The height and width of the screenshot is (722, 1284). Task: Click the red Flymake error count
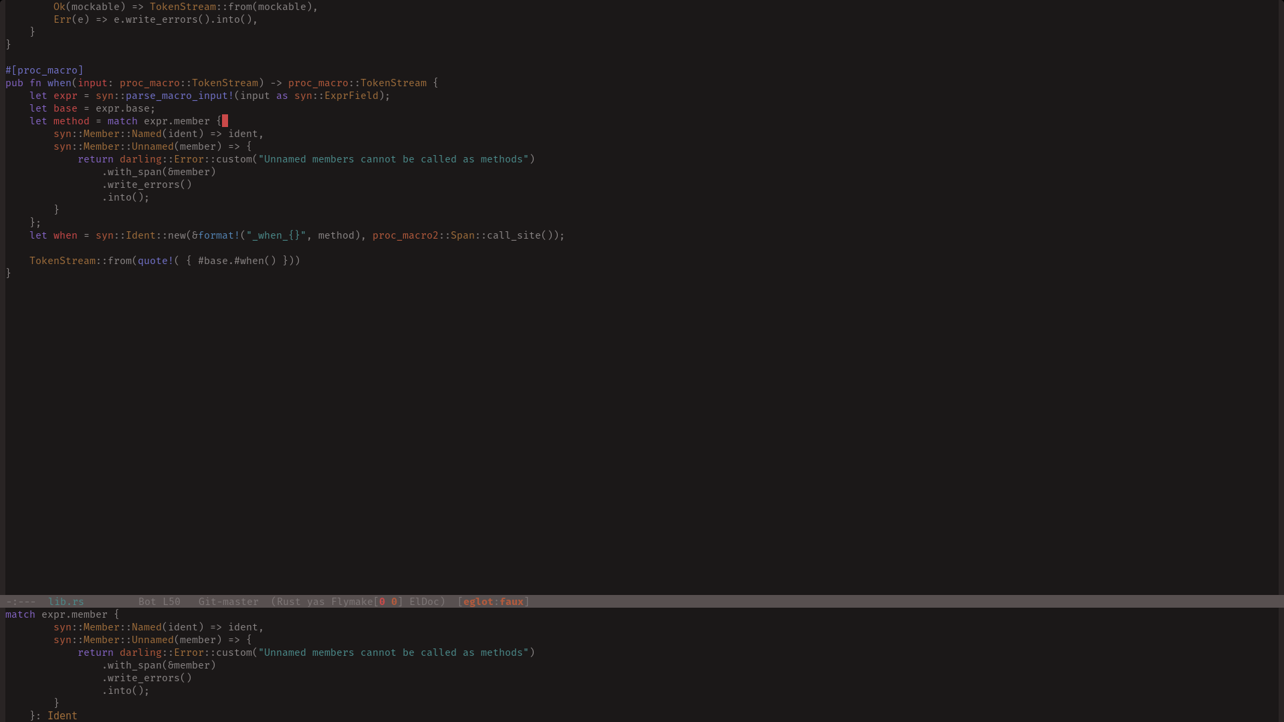382,602
